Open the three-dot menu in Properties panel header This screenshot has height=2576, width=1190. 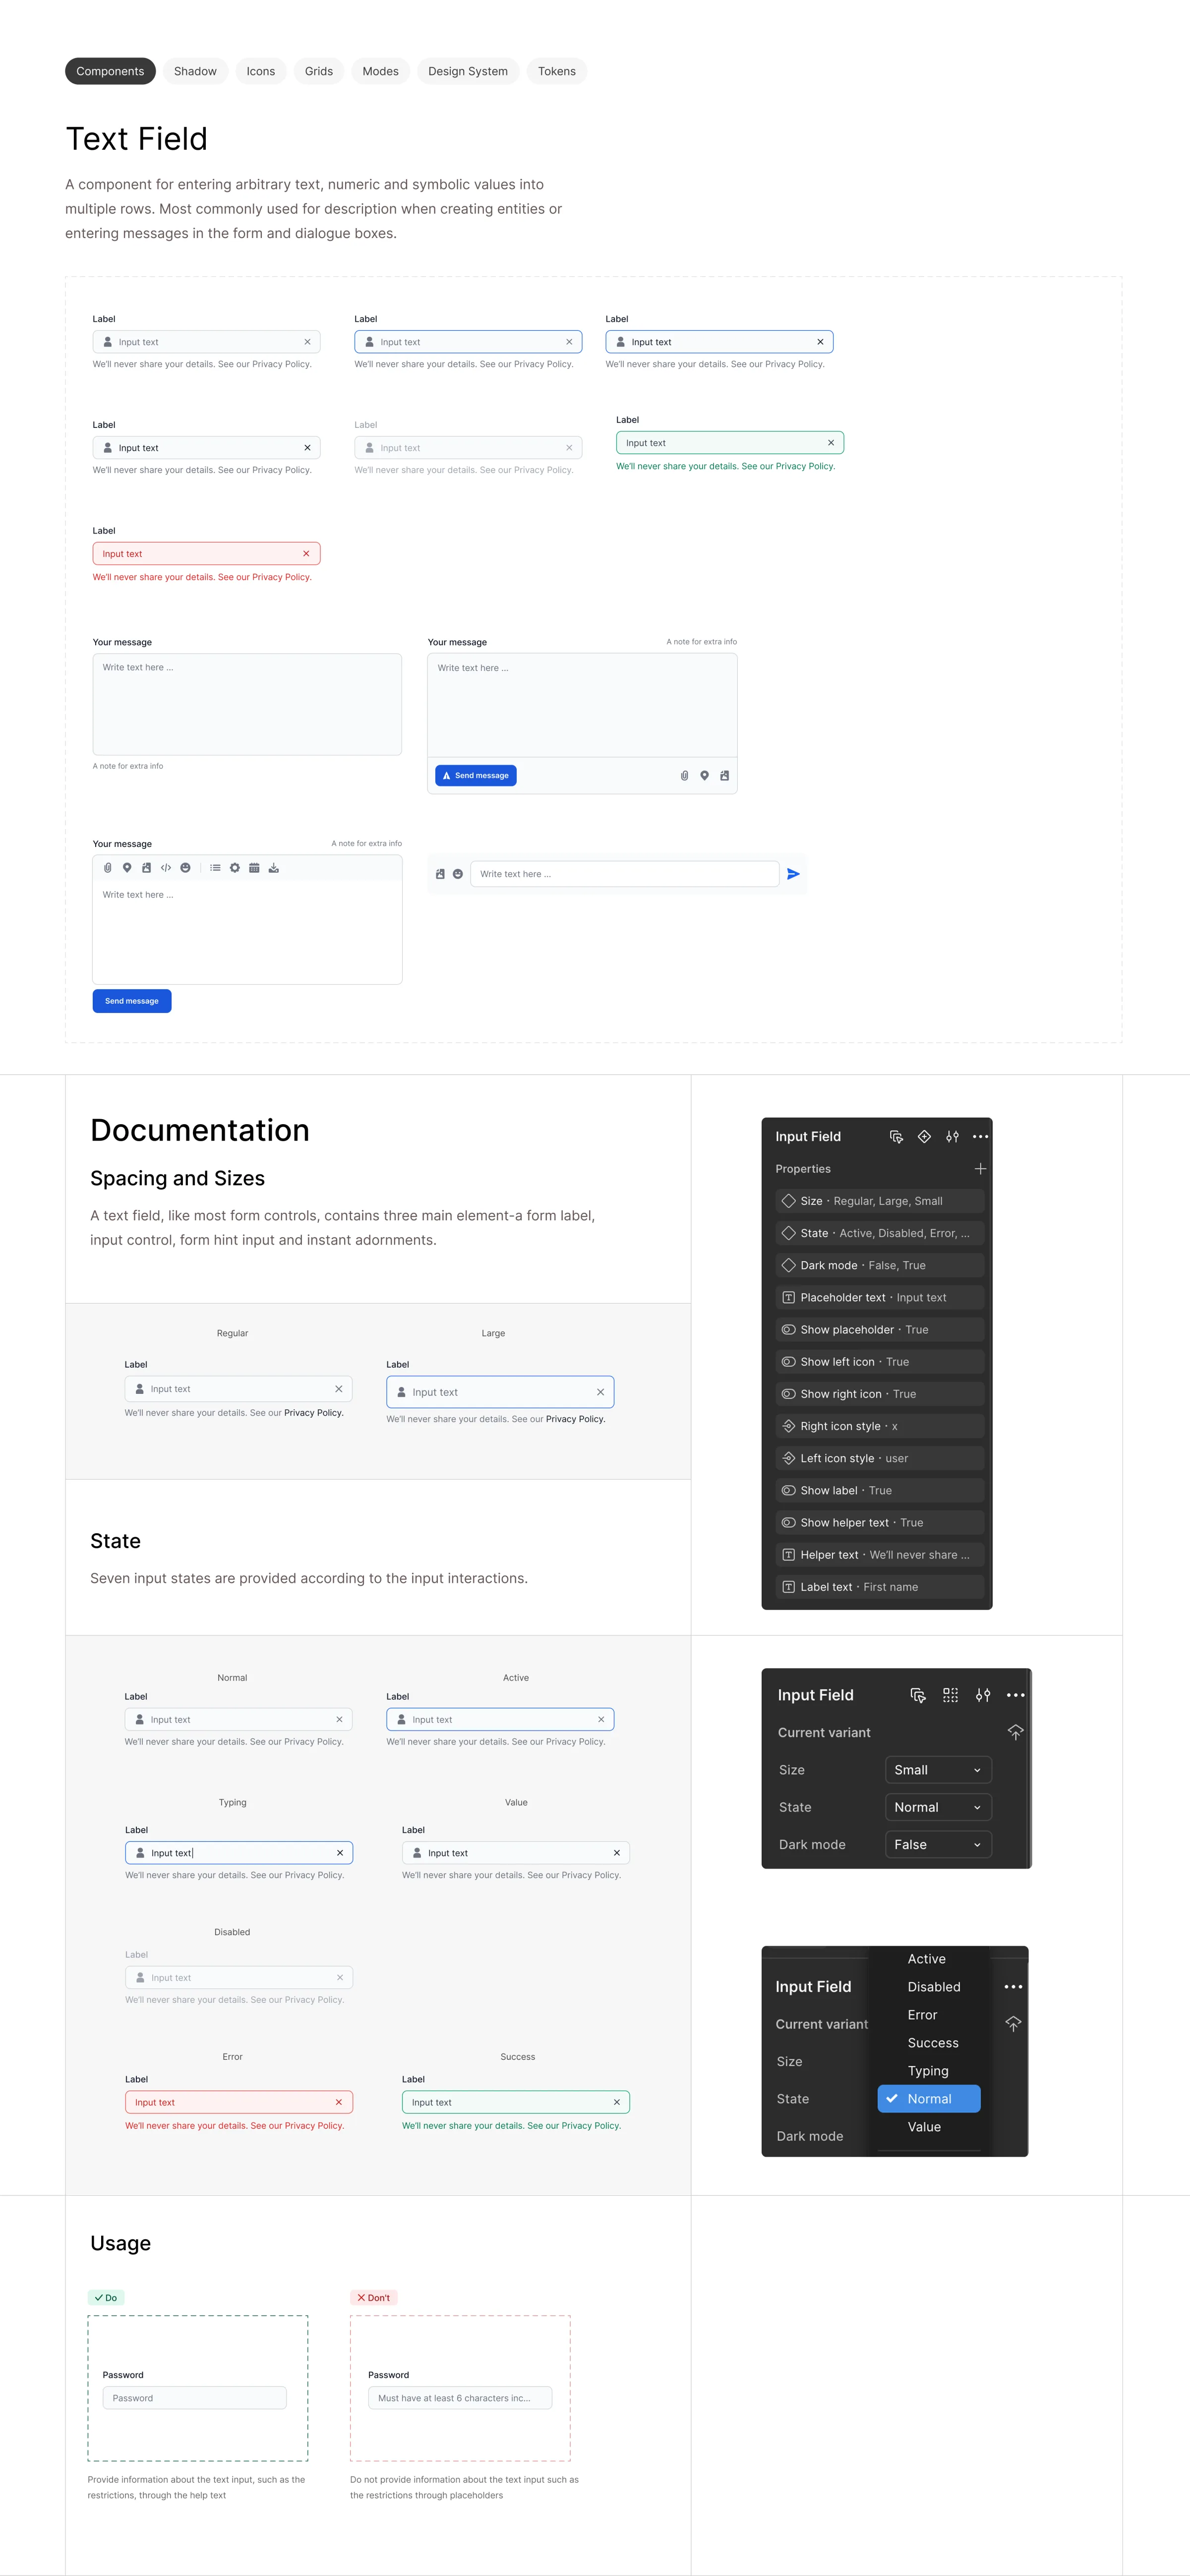980,1136
